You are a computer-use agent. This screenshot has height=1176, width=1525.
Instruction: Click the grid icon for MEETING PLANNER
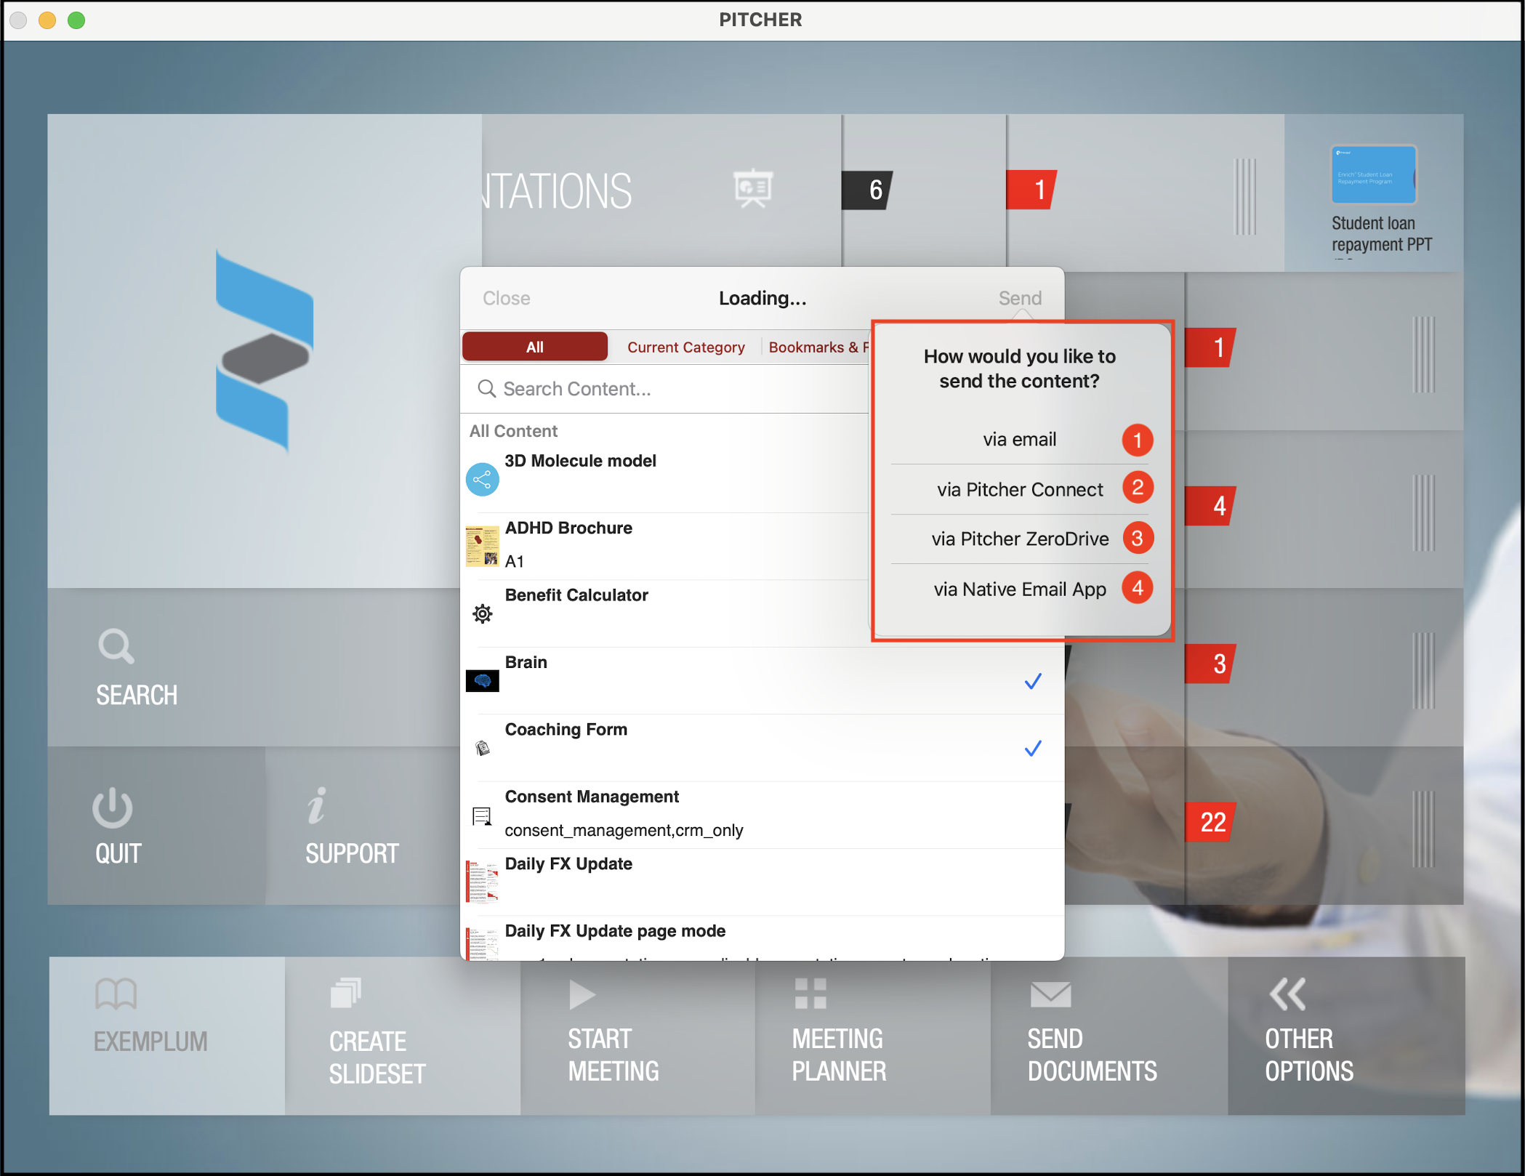810,994
